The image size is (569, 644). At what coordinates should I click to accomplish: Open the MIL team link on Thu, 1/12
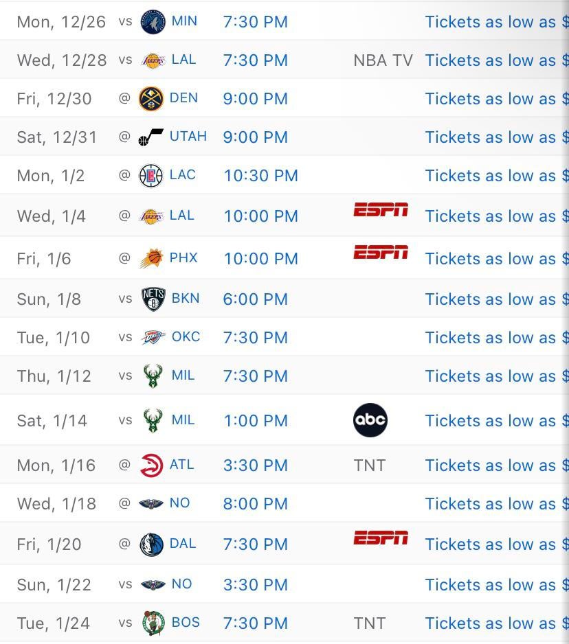pos(183,376)
